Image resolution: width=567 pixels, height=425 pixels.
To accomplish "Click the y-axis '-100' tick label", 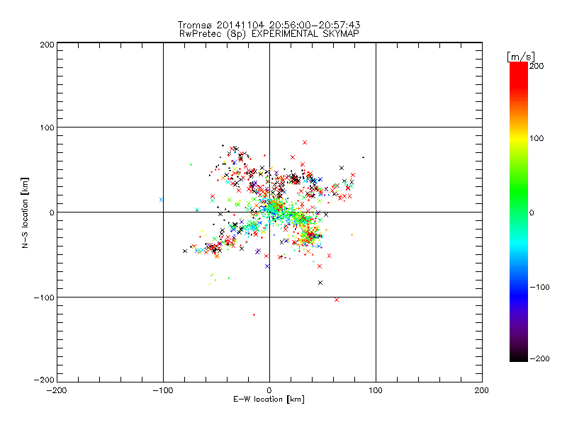I will (44, 297).
